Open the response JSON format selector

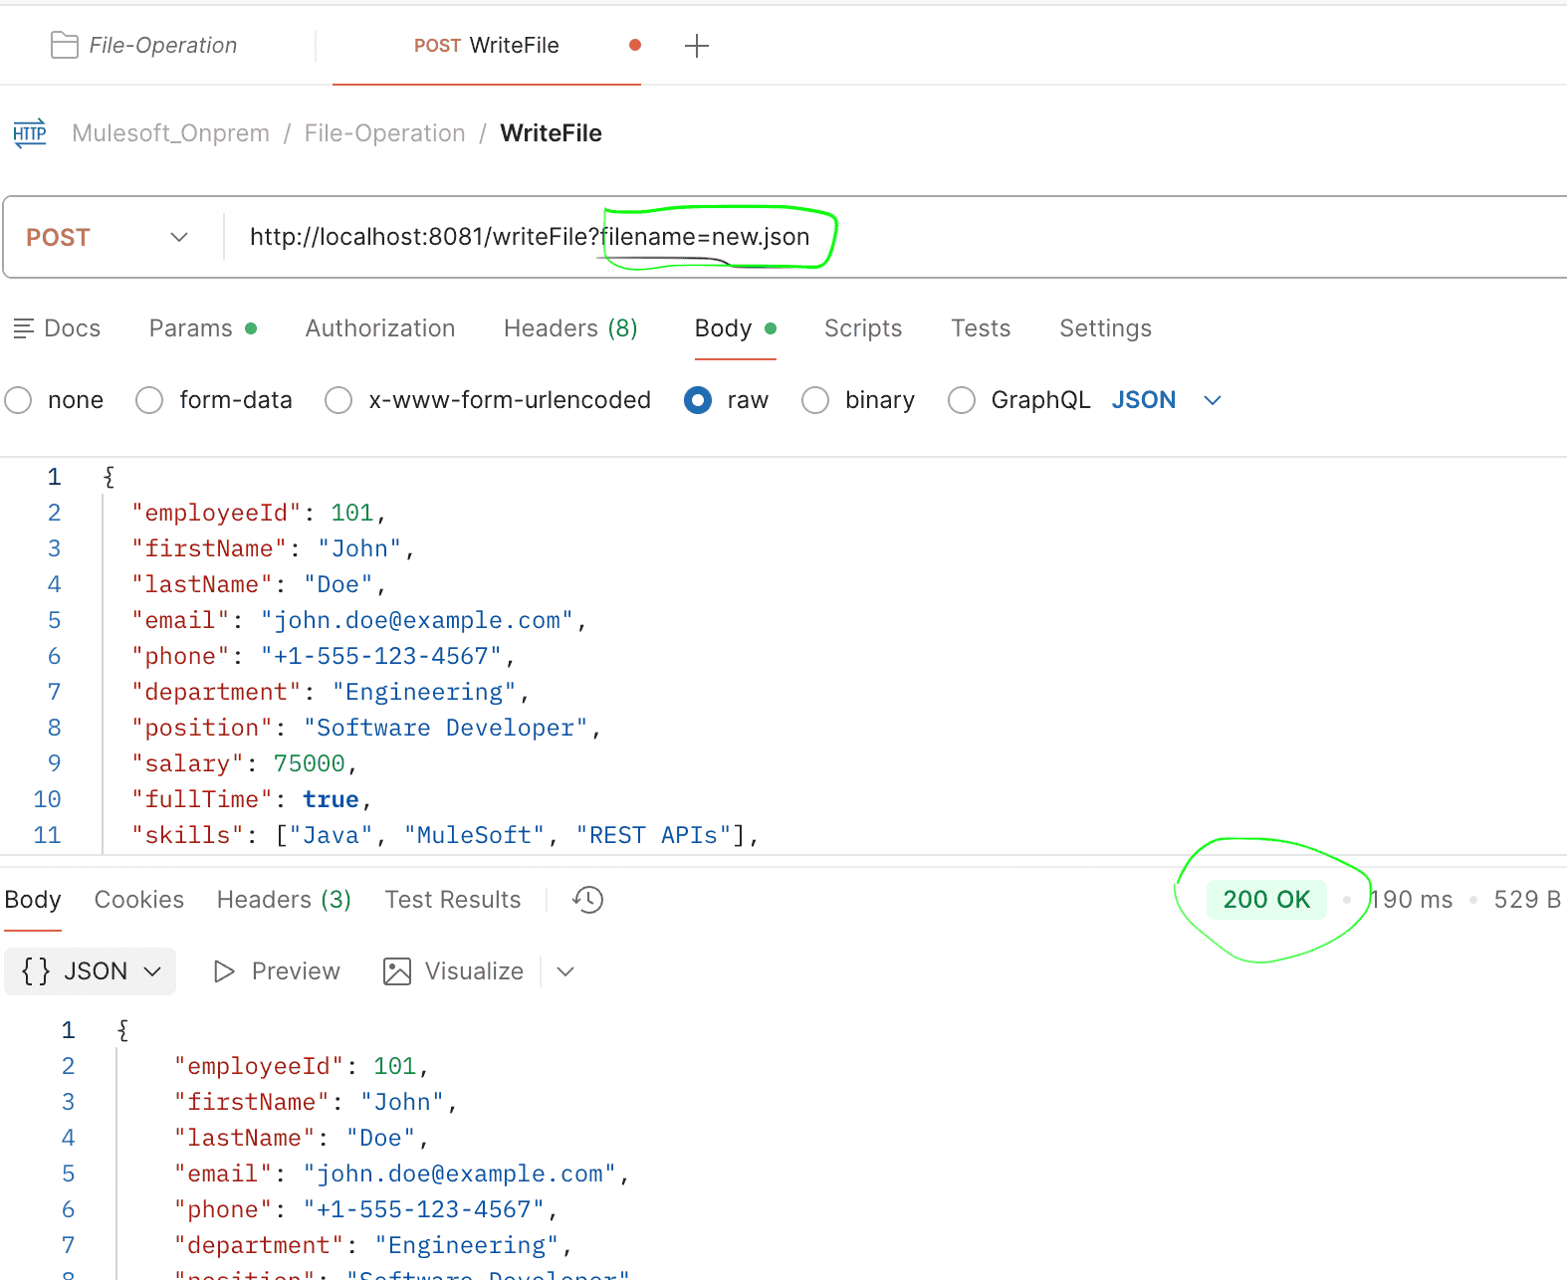coord(91,971)
